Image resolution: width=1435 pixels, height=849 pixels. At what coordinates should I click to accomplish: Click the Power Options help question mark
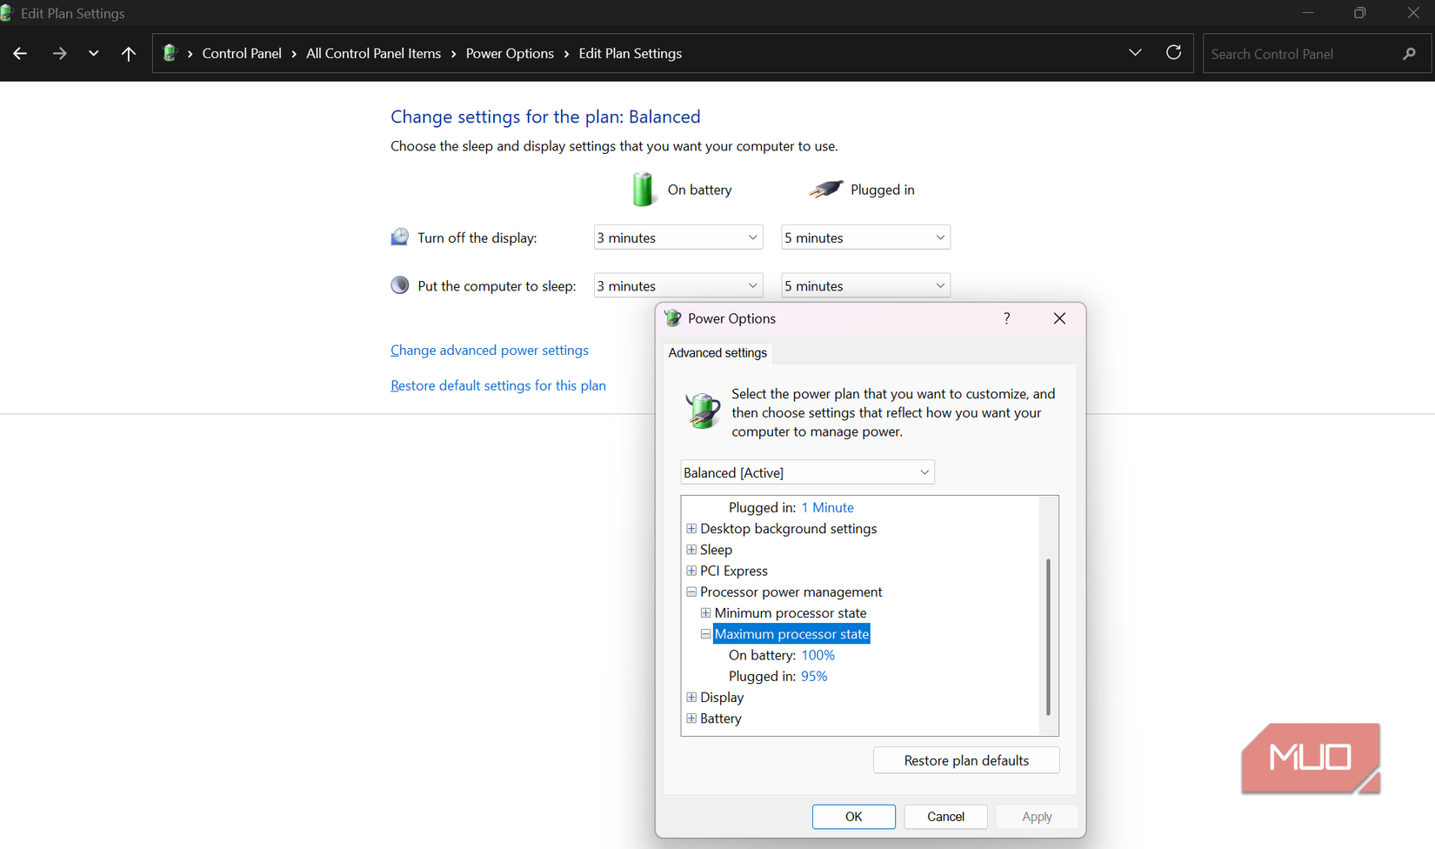pos(1006,318)
